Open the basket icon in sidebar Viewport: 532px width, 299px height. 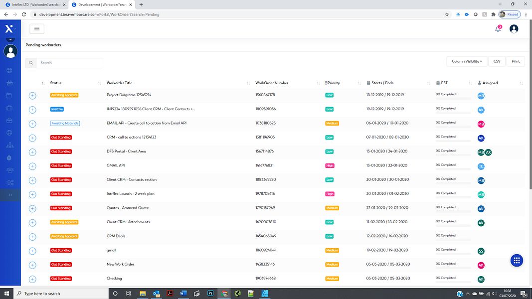[x=9, y=83]
